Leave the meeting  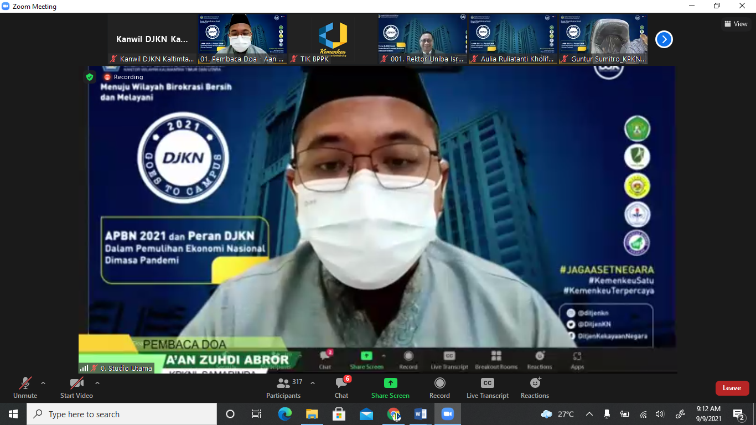[x=732, y=388]
